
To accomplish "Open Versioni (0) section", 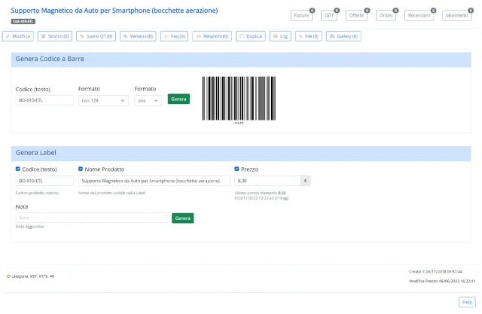I will (138, 36).
